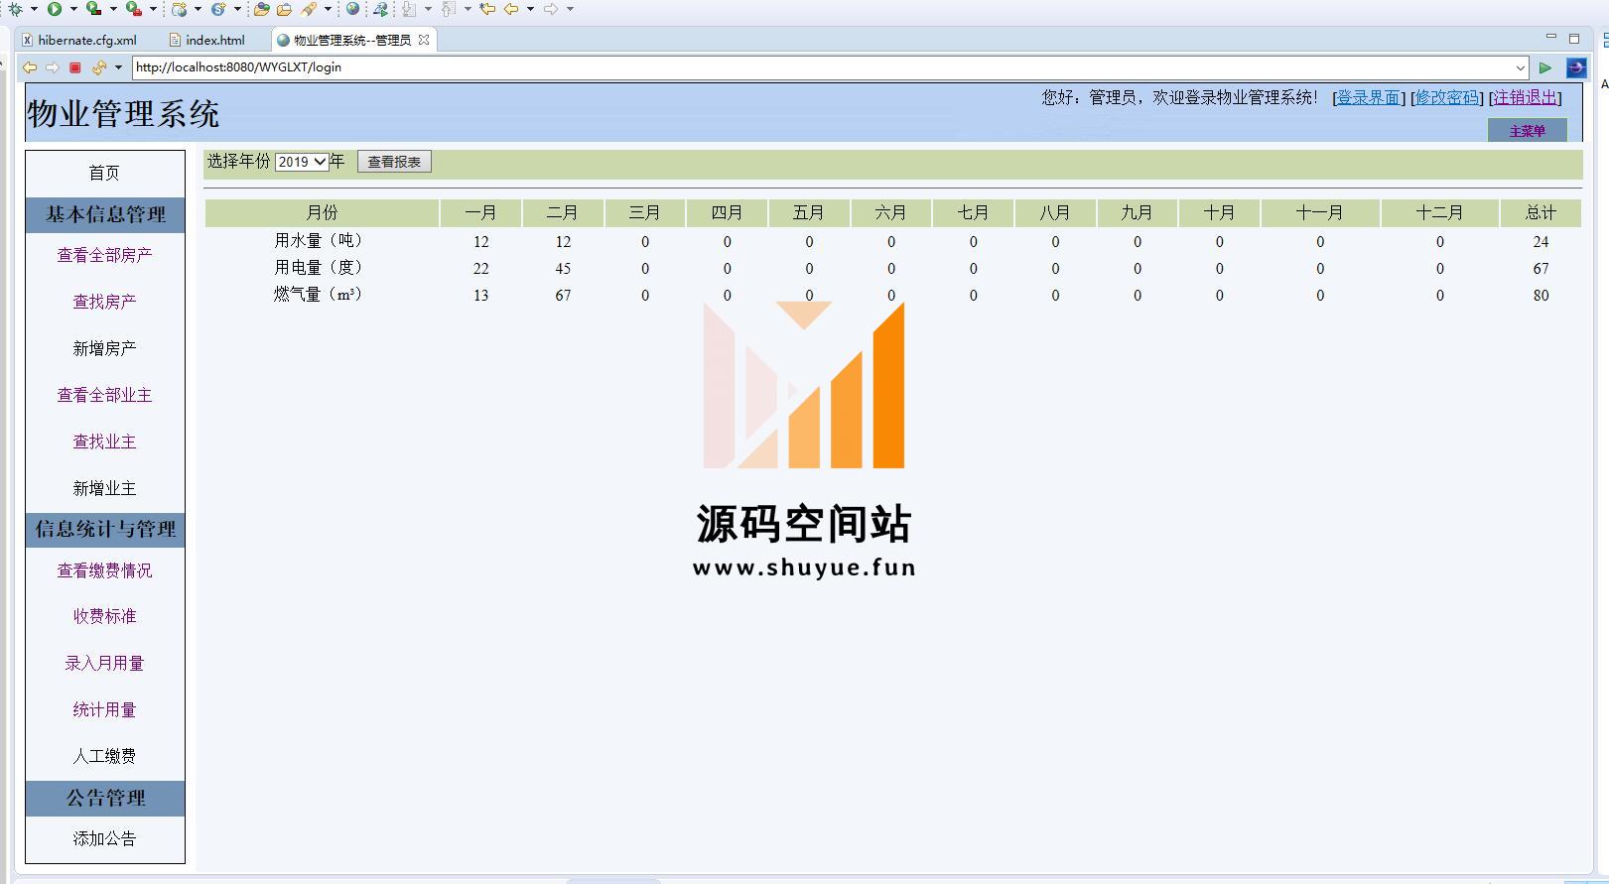Switch to the hibernate.cfg.xml tab
Image resolution: width=1609 pixels, height=884 pixels.
pos(79,40)
